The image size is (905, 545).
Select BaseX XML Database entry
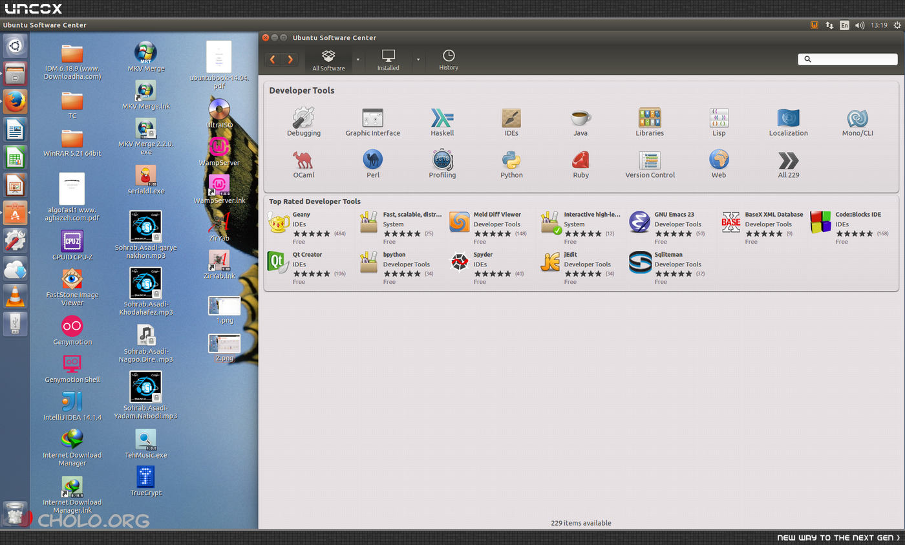pos(761,228)
